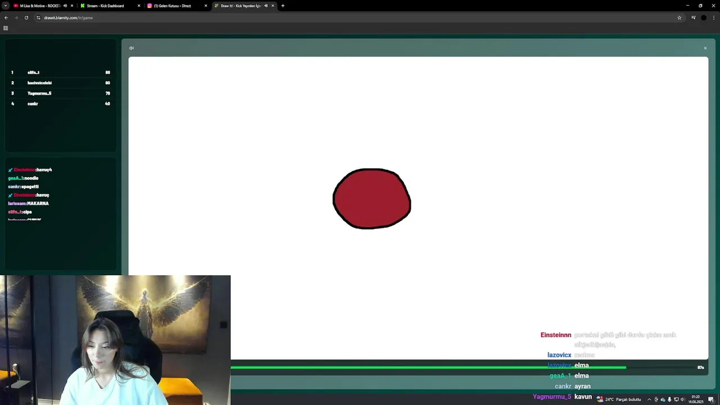Click the green round timer progress bar

click(x=428, y=367)
